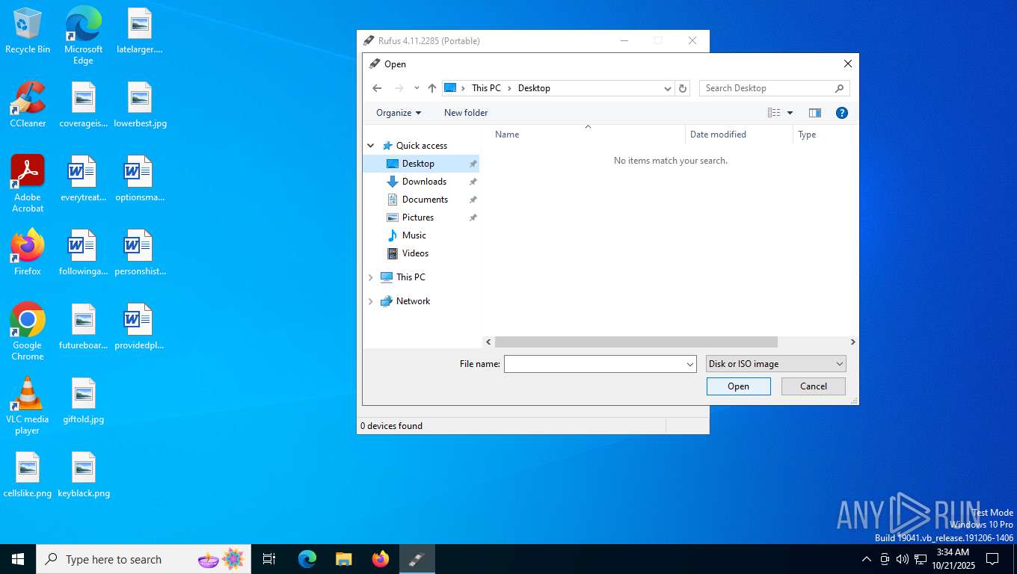Viewport: 1017px width, 574px height.
Task: Collapse the Quick access tree
Action: [371, 146]
